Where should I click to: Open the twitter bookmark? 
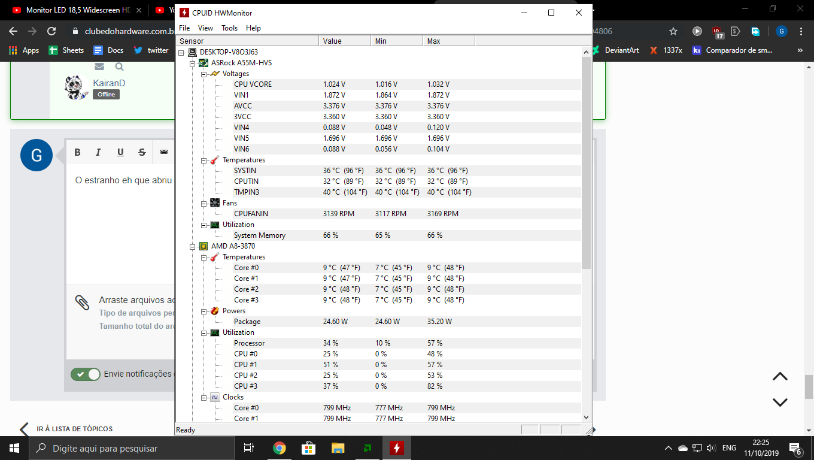pyautogui.click(x=151, y=50)
